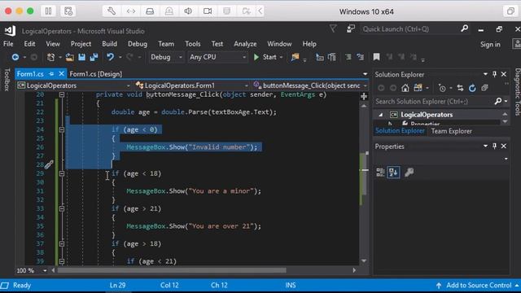Open the File menu

[x=8, y=44]
